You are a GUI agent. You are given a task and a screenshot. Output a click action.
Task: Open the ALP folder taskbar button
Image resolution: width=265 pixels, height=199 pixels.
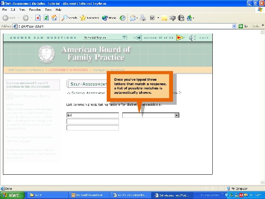click(48, 195)
